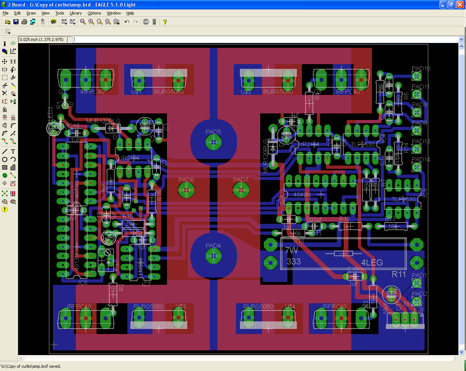Select the Hole tool
The image size is (466, 371).
click(5, 183)
